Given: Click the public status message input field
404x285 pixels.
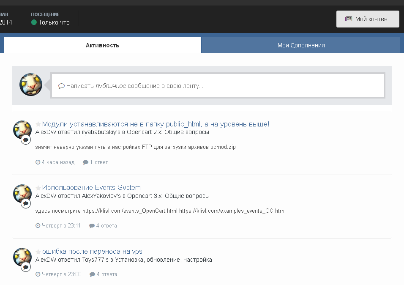Looking at the screenshot, I should tap(218, 86).
